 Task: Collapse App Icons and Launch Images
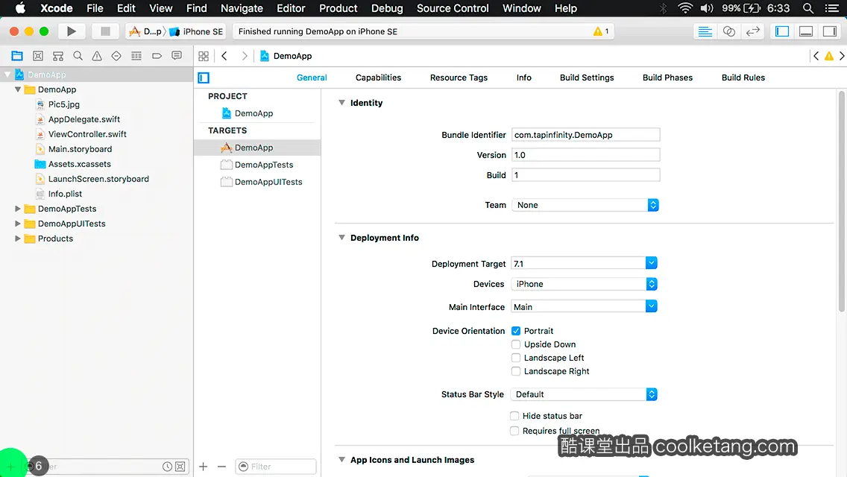click(341, 459)
